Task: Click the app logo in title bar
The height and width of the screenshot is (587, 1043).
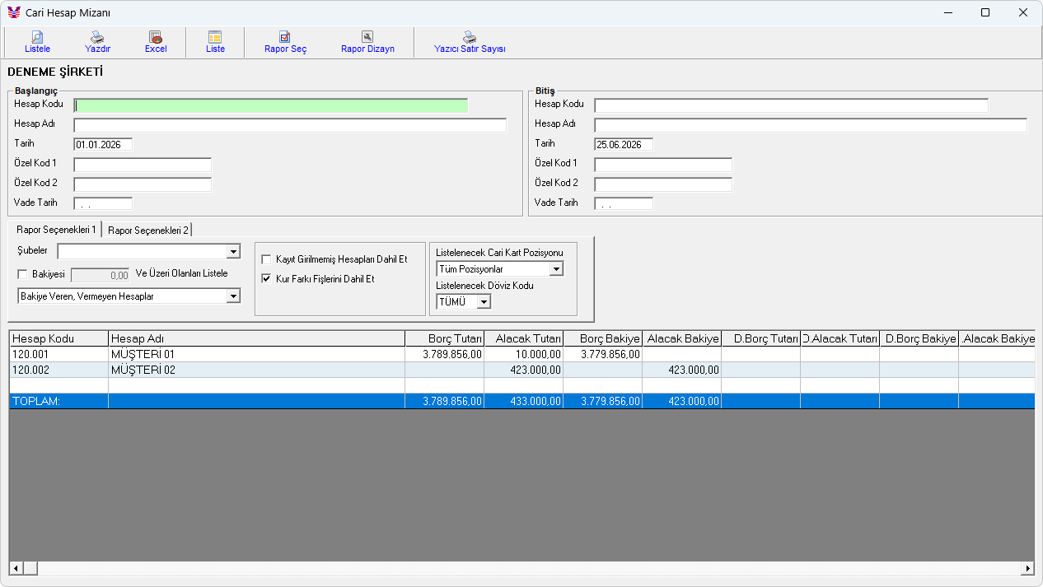Action: tap(14, 12)
